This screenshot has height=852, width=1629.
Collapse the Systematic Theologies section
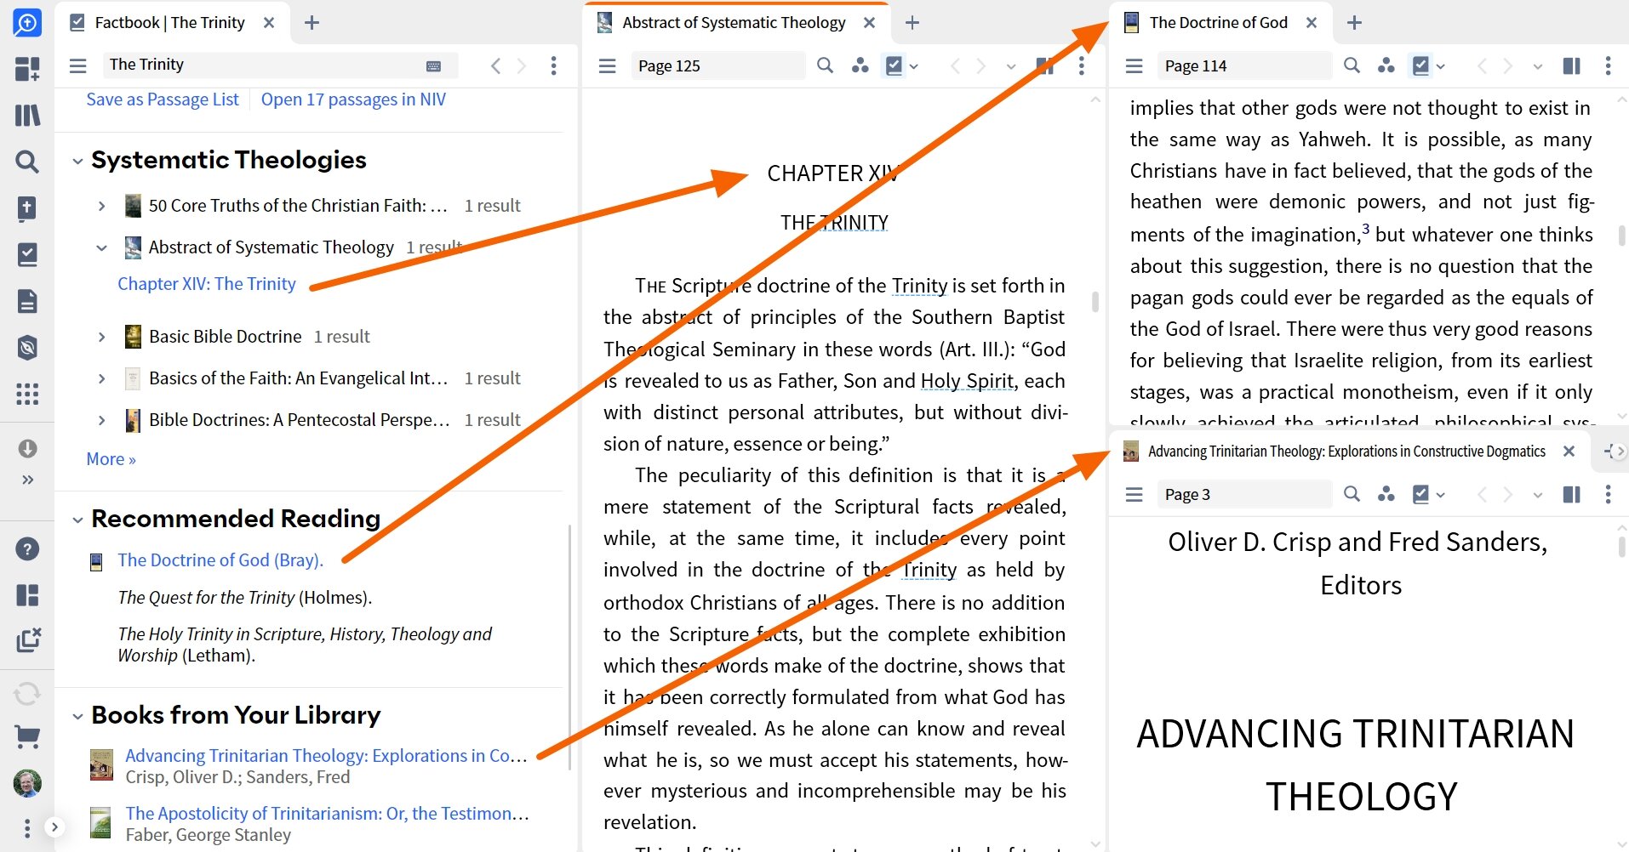coord(77,161)
